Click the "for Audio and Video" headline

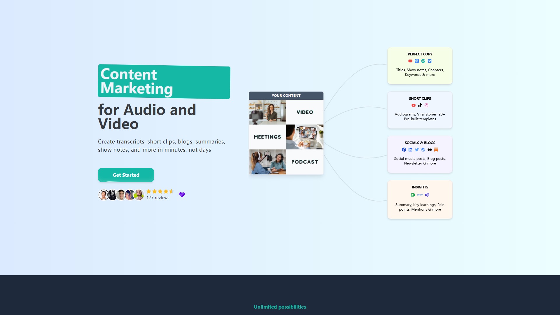point(147,117)
